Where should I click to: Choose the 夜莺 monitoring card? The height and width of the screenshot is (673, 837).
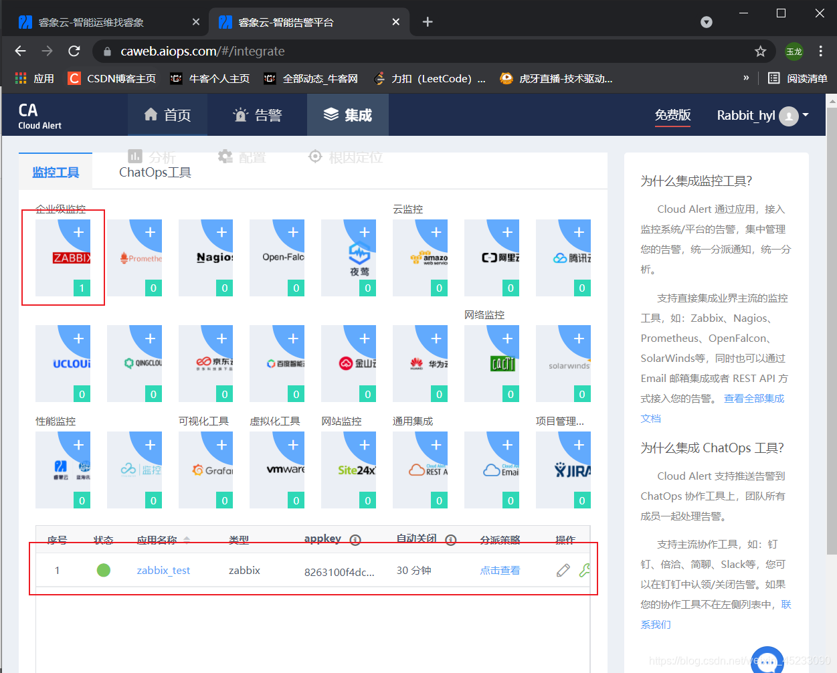tap(349, 258)
